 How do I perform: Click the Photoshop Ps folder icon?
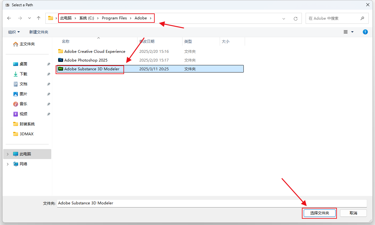point(61,60)
